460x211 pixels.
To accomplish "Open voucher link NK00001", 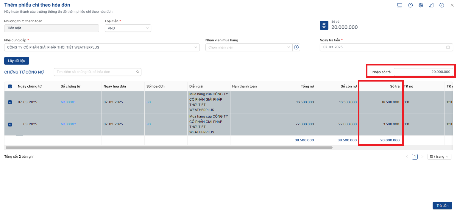I will pyautogui.click(x=68, y=102).
